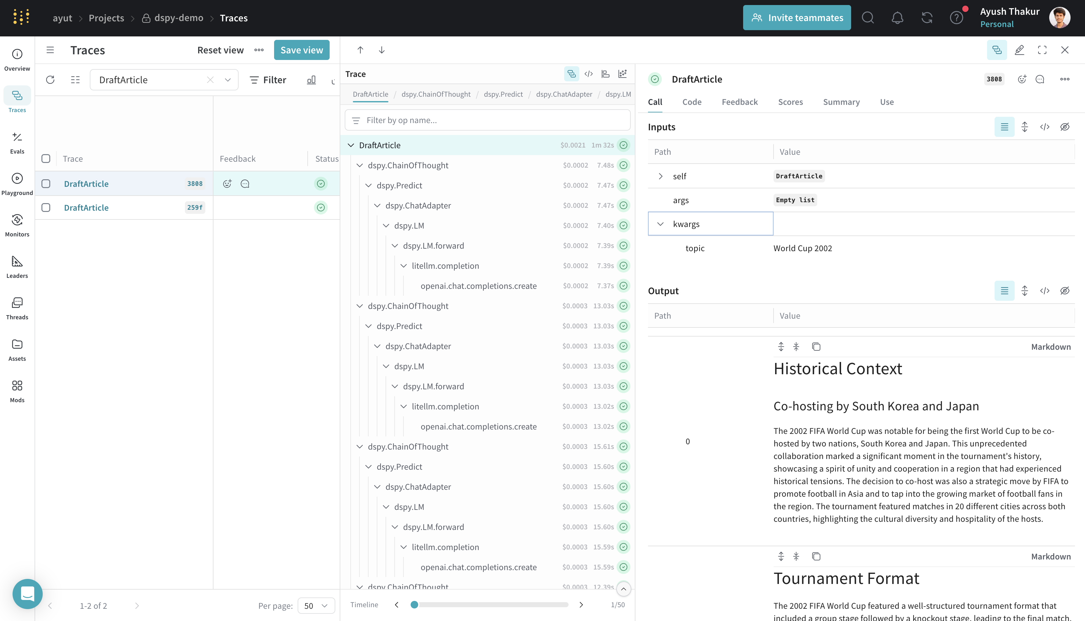
Task: Collapse the 13.03s dspy.ChainOfThought node
Action: pos(359,306)
